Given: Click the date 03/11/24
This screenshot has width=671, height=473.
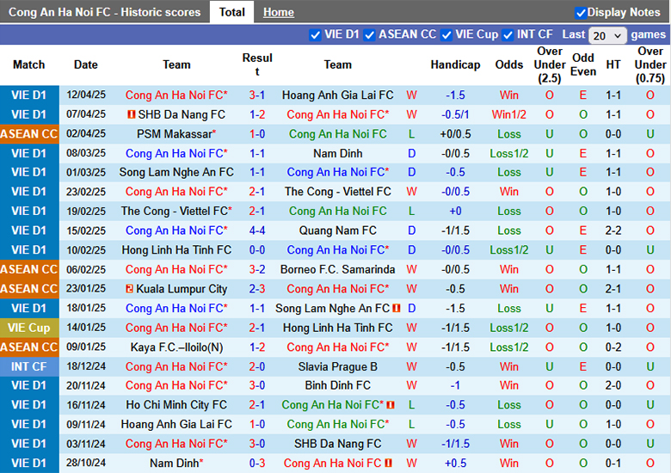Looking at the screenshot, I should tap(86, 444).
